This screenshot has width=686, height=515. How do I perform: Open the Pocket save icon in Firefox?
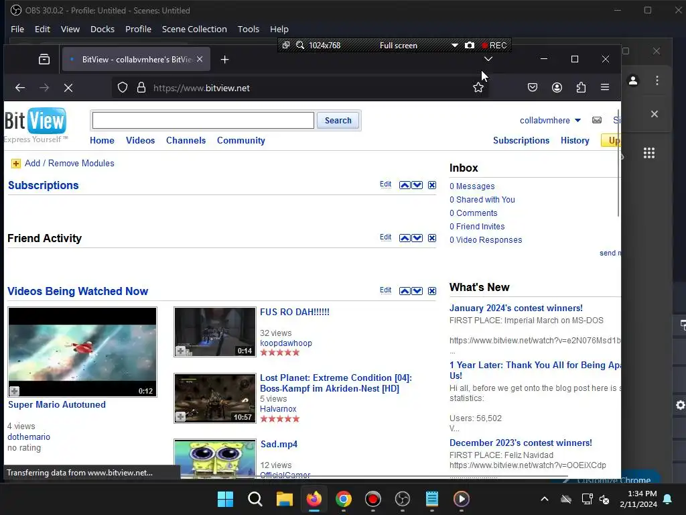point(533,88)
